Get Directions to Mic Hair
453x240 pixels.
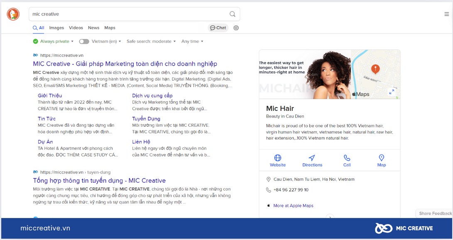coord(312,158)
